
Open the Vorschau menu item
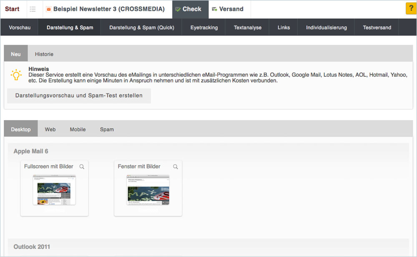(x=20, y=28)
